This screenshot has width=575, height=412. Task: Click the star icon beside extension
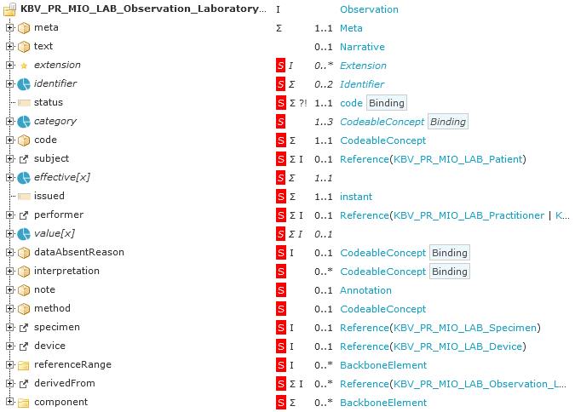[x=24, y=66]
